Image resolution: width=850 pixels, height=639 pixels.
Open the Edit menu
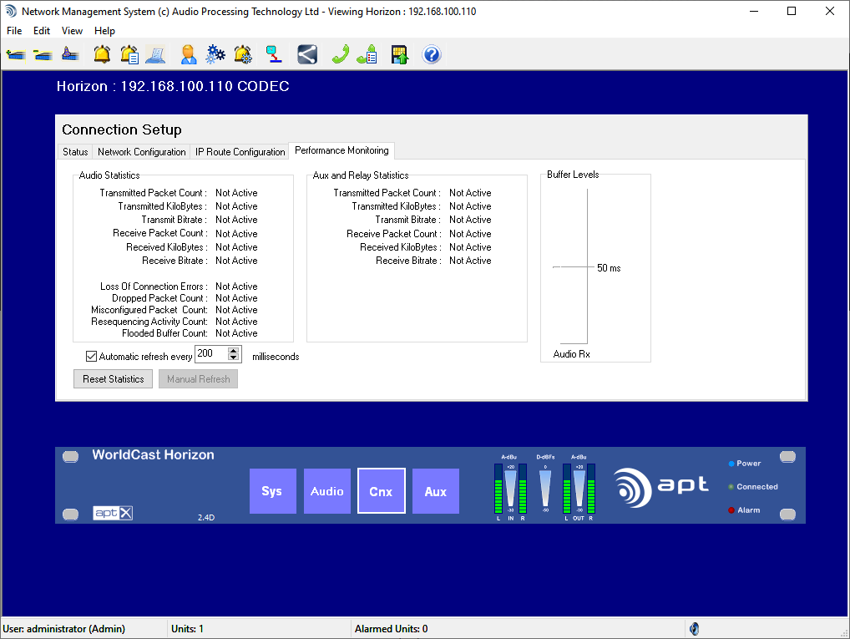(x=42, y=31)
